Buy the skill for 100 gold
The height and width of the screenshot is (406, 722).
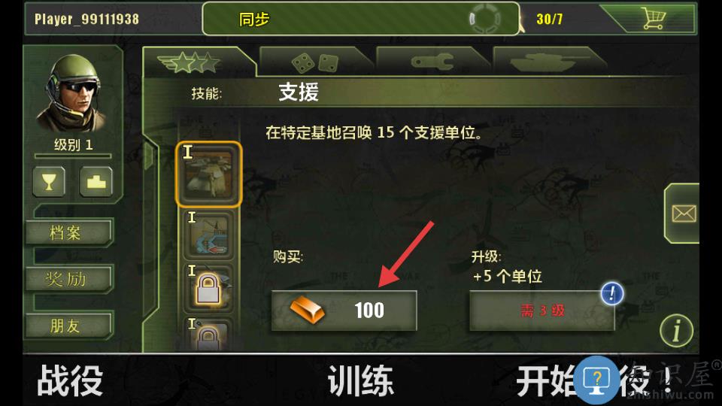[x=344, y=311]
